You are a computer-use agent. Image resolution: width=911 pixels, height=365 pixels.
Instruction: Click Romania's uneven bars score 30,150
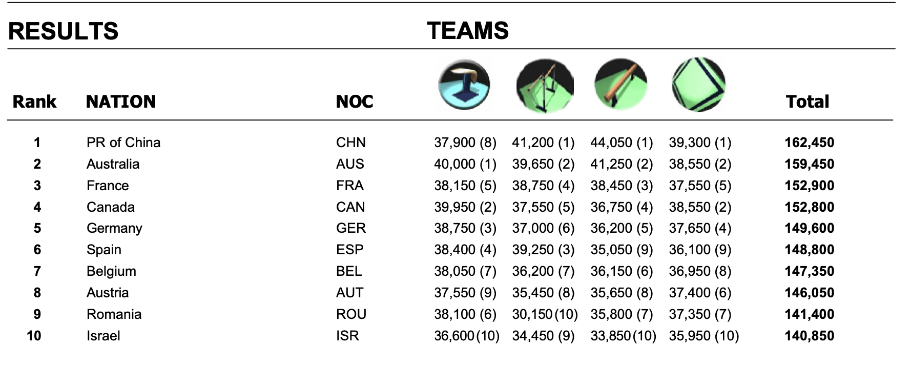(532, 314)
